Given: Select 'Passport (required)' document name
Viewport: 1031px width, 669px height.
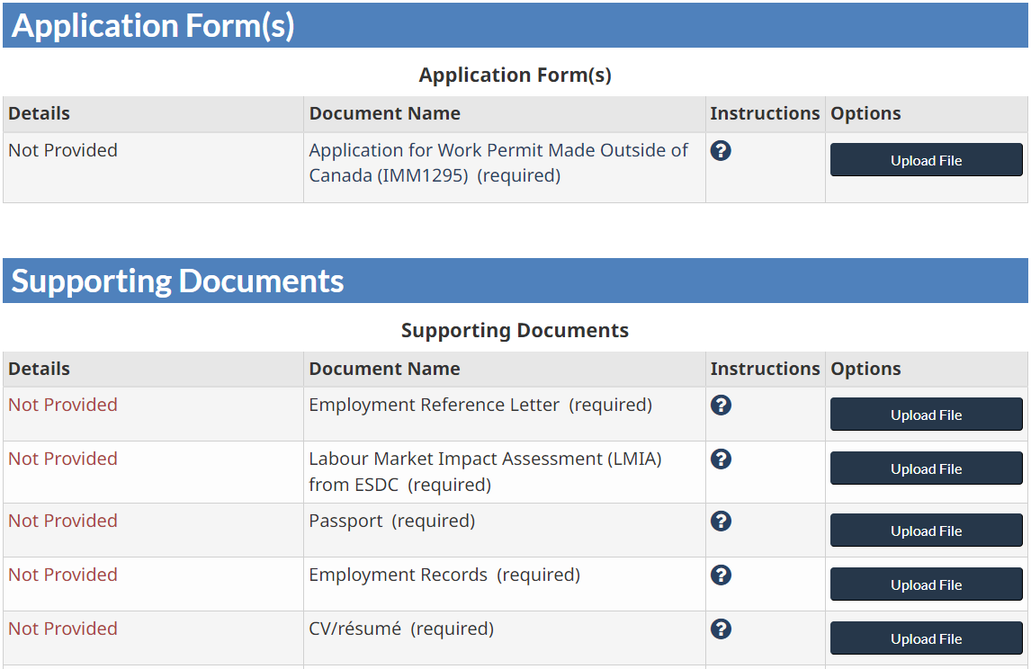Looking at the screenshot, I should tap(392, 522).
